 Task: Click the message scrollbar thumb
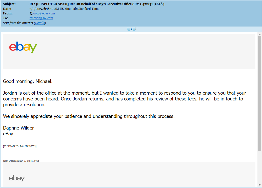tap(259, 94)
